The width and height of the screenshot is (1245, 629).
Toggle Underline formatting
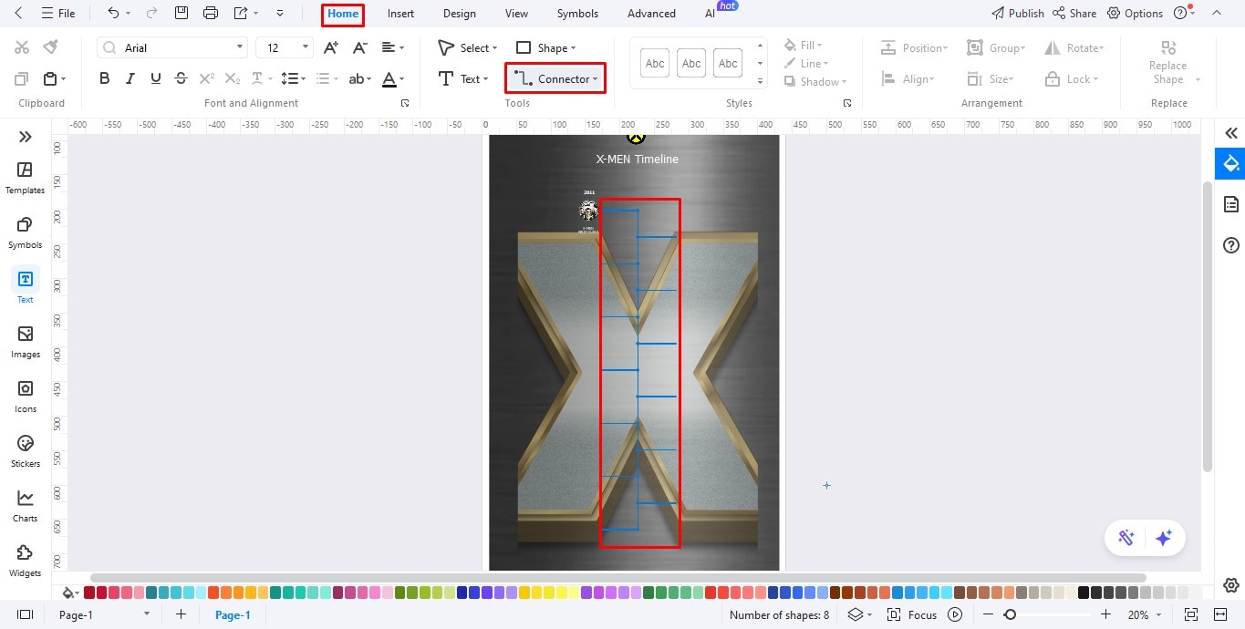[x=156, y=79]
